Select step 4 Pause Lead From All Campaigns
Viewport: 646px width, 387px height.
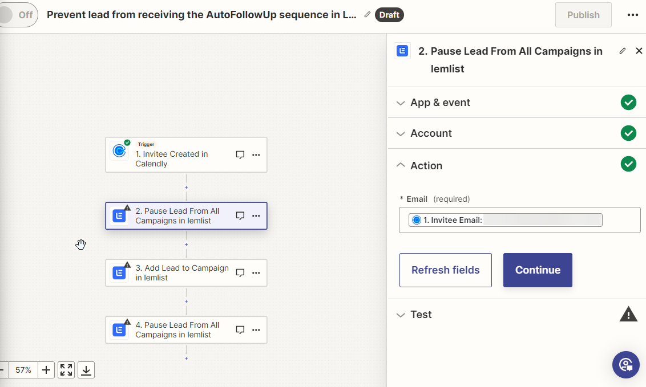(x=186, y=330)
